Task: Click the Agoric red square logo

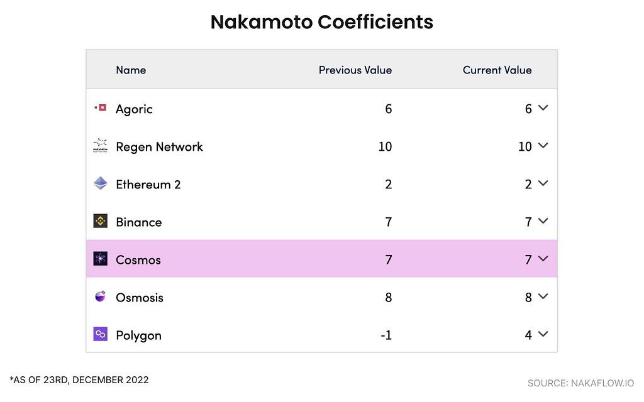Action: tap(100, 108)
